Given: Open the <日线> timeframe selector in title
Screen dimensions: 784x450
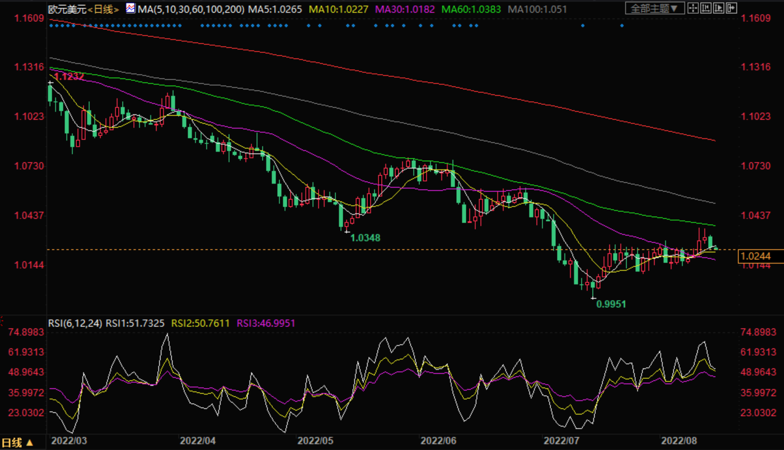Looking at the screenshot, I should click(x=103, y=9).
